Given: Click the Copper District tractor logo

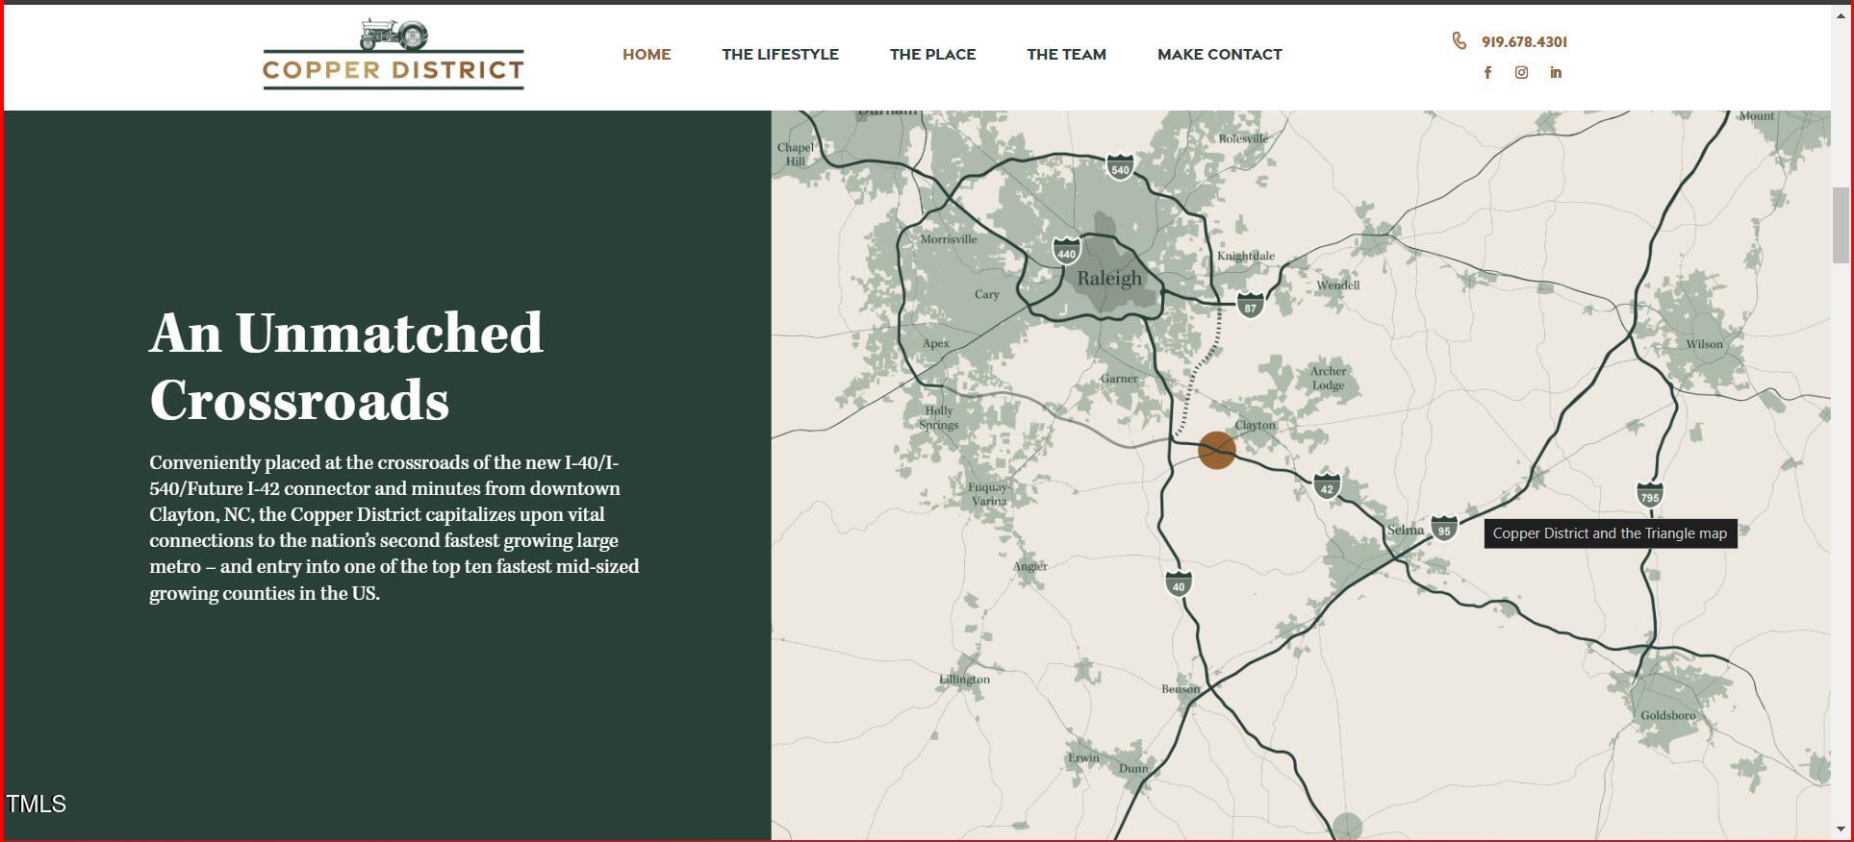Looking at the screenshot, I should pyautogui.click(x=394, y=55).
